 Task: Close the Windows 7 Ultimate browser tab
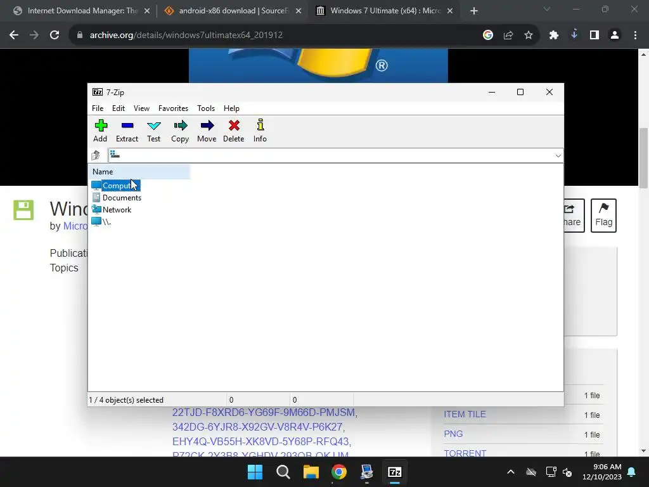pyautogui.click(x=450, y=11)
